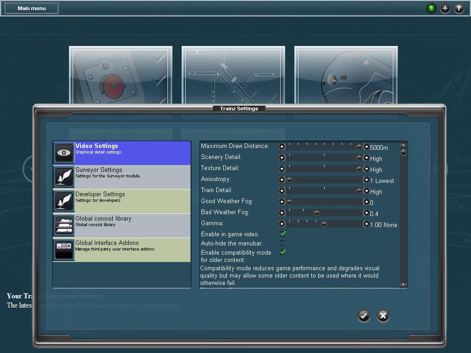Increase Texture Detail with right arrow
This screenshot has width=471, height=353.
366,169
